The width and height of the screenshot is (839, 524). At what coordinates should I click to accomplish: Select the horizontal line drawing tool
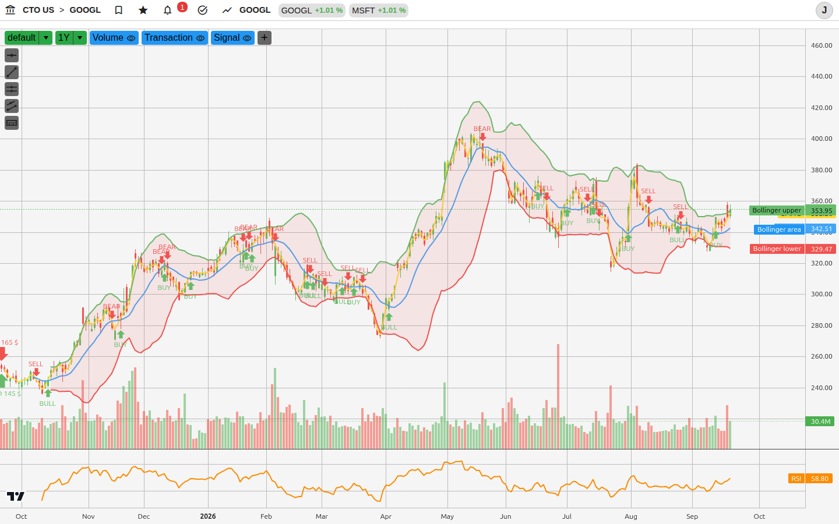(12, 55)
